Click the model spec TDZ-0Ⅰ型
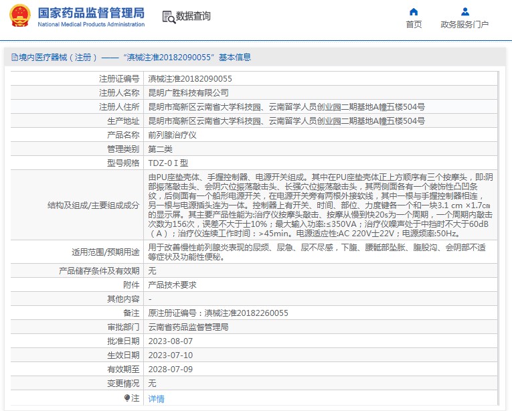 [x=170, y=163]
